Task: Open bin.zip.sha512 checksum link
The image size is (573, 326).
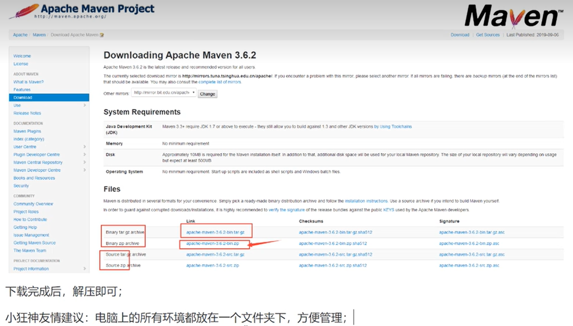Action: [x=333, y=244]
